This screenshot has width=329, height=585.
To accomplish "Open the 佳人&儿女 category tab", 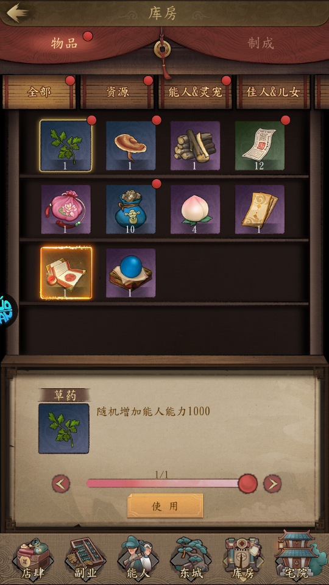I will click(x=273, y=92).
